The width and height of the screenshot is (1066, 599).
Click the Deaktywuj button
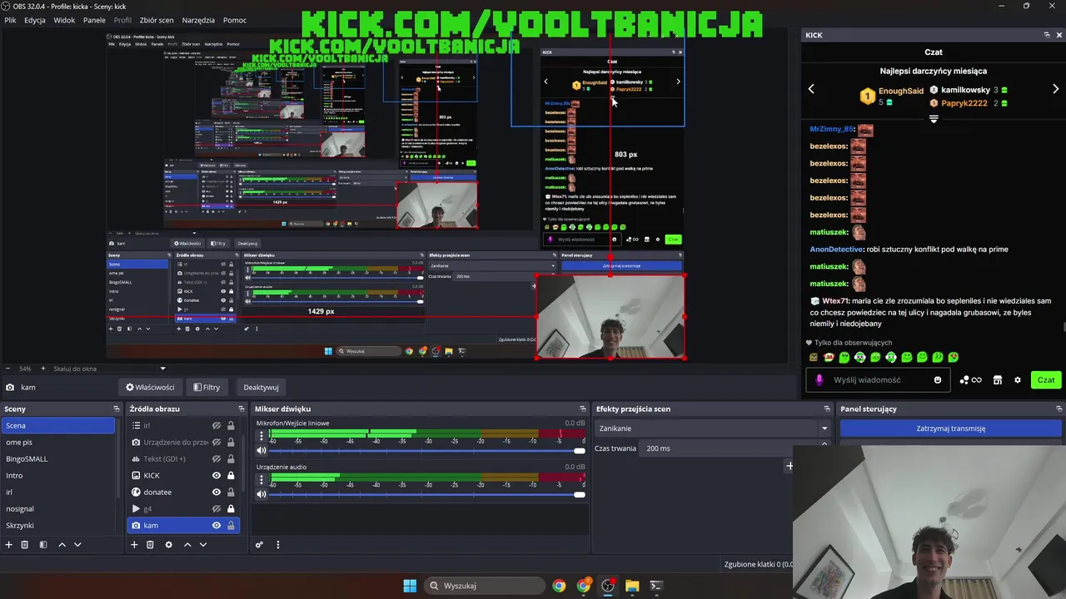pos(261,387)
